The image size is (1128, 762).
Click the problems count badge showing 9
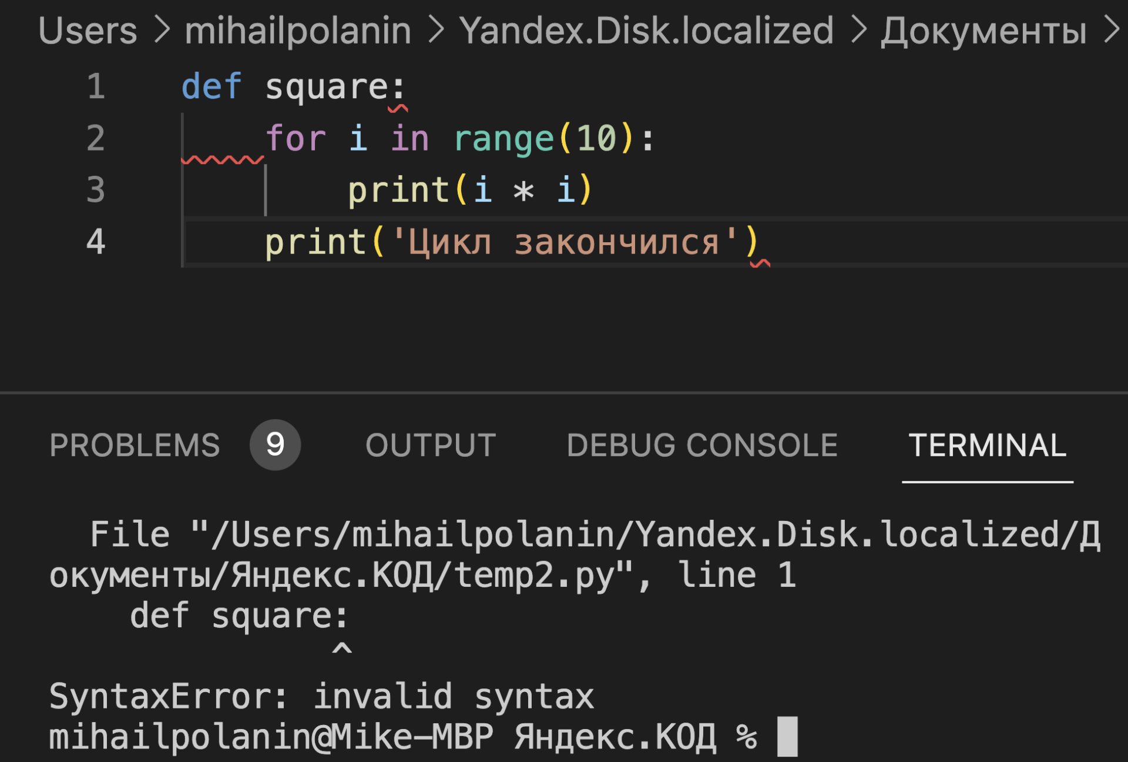point(275,445)
